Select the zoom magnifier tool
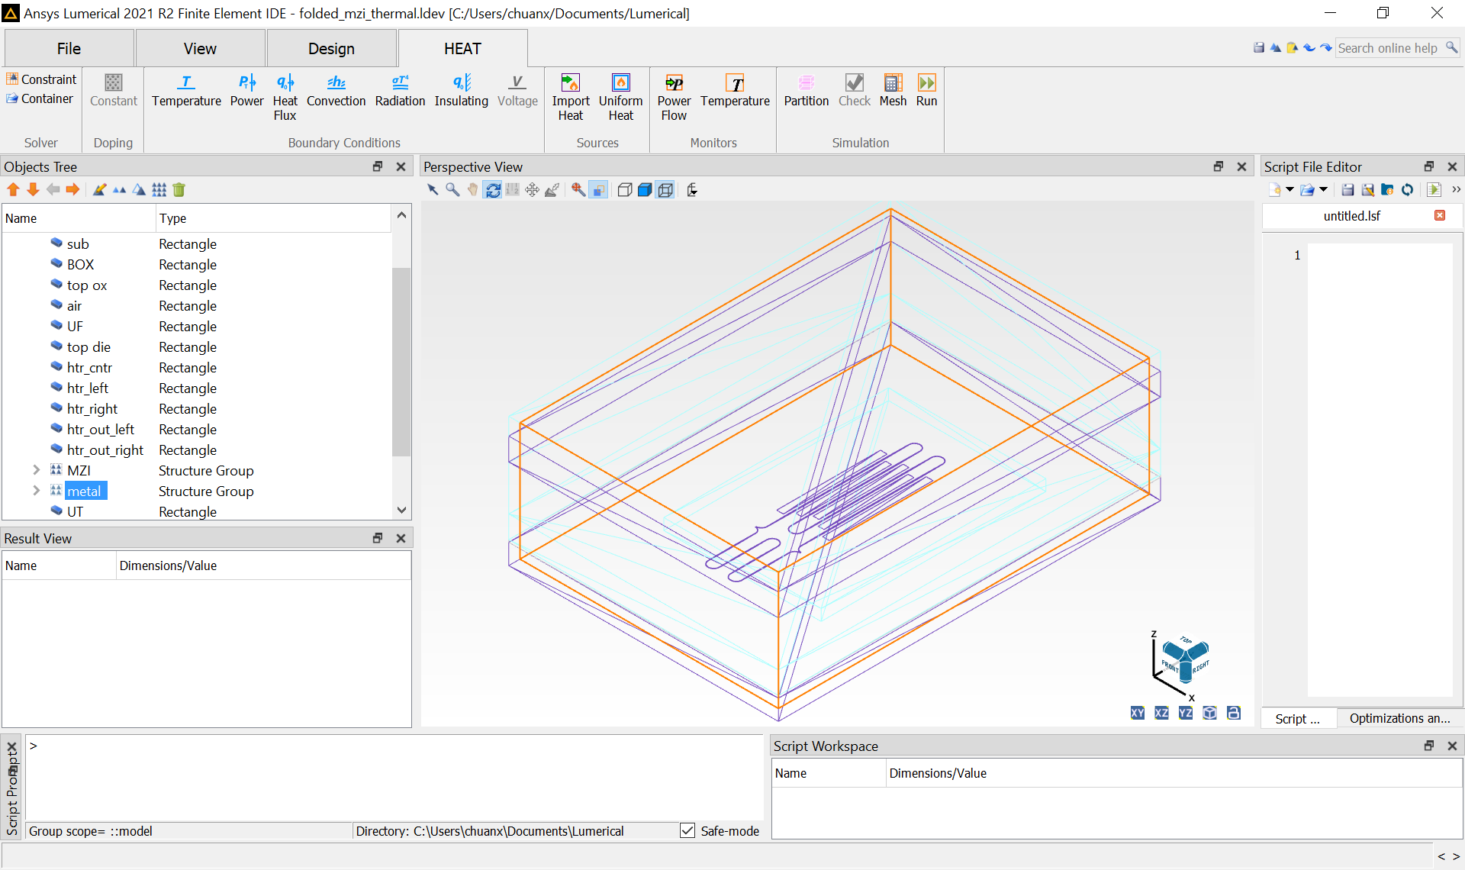 [452, 189]
